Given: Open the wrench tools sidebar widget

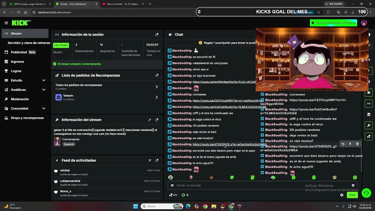Looking at the screenshot, I should 369,125.
